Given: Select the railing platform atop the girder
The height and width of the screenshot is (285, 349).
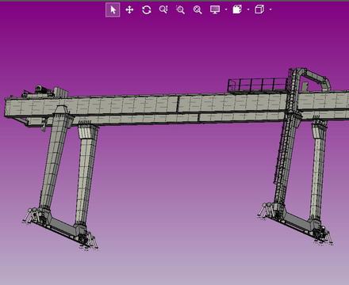Looking at the screenshot, I should point(257,85).
